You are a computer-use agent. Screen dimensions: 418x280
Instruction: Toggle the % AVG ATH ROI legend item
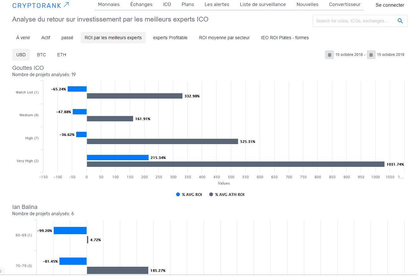pos(227,195)
